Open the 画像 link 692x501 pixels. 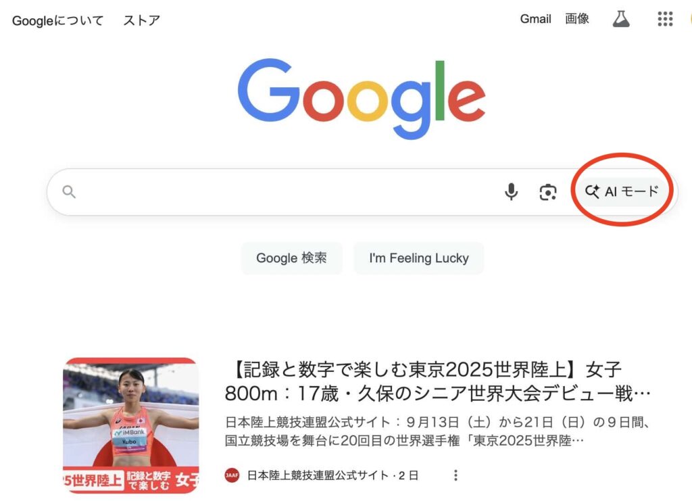tap(577, 19)
